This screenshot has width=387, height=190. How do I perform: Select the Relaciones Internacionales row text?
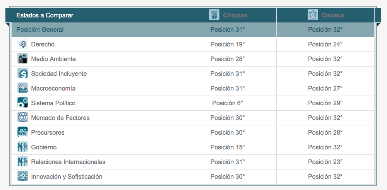click(x=68, y=162)
